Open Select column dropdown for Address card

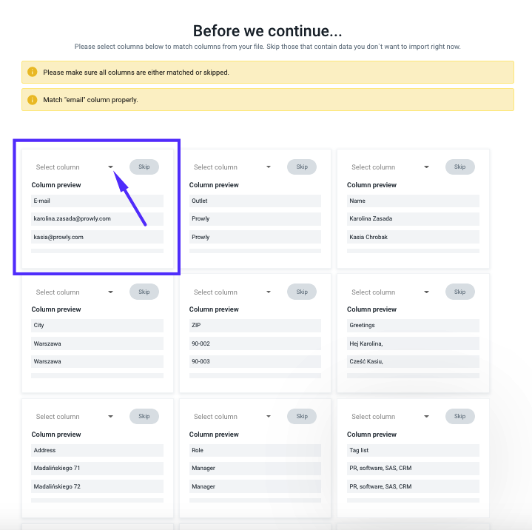(74, 417)
